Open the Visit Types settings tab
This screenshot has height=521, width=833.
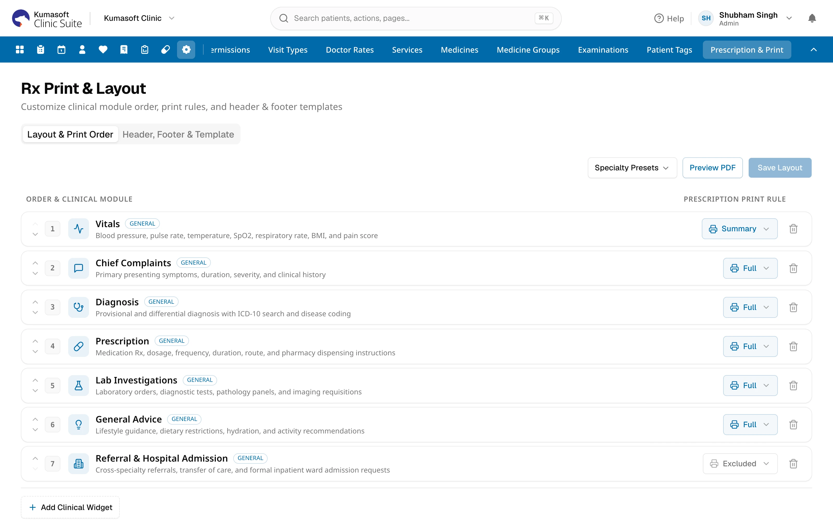pyautogui.click(x=288, y=49)
